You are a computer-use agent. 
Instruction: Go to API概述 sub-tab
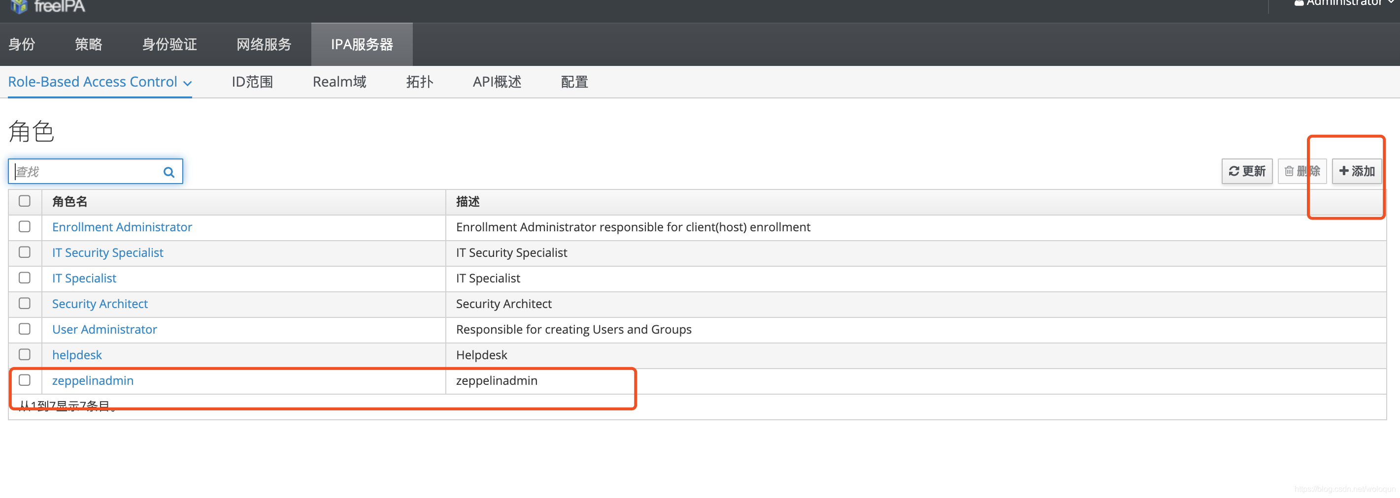[x=497, y=82]
